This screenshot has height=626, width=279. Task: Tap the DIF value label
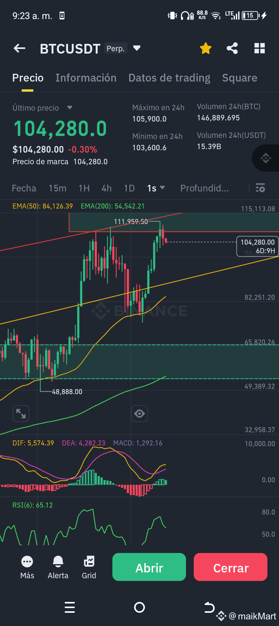33,443
